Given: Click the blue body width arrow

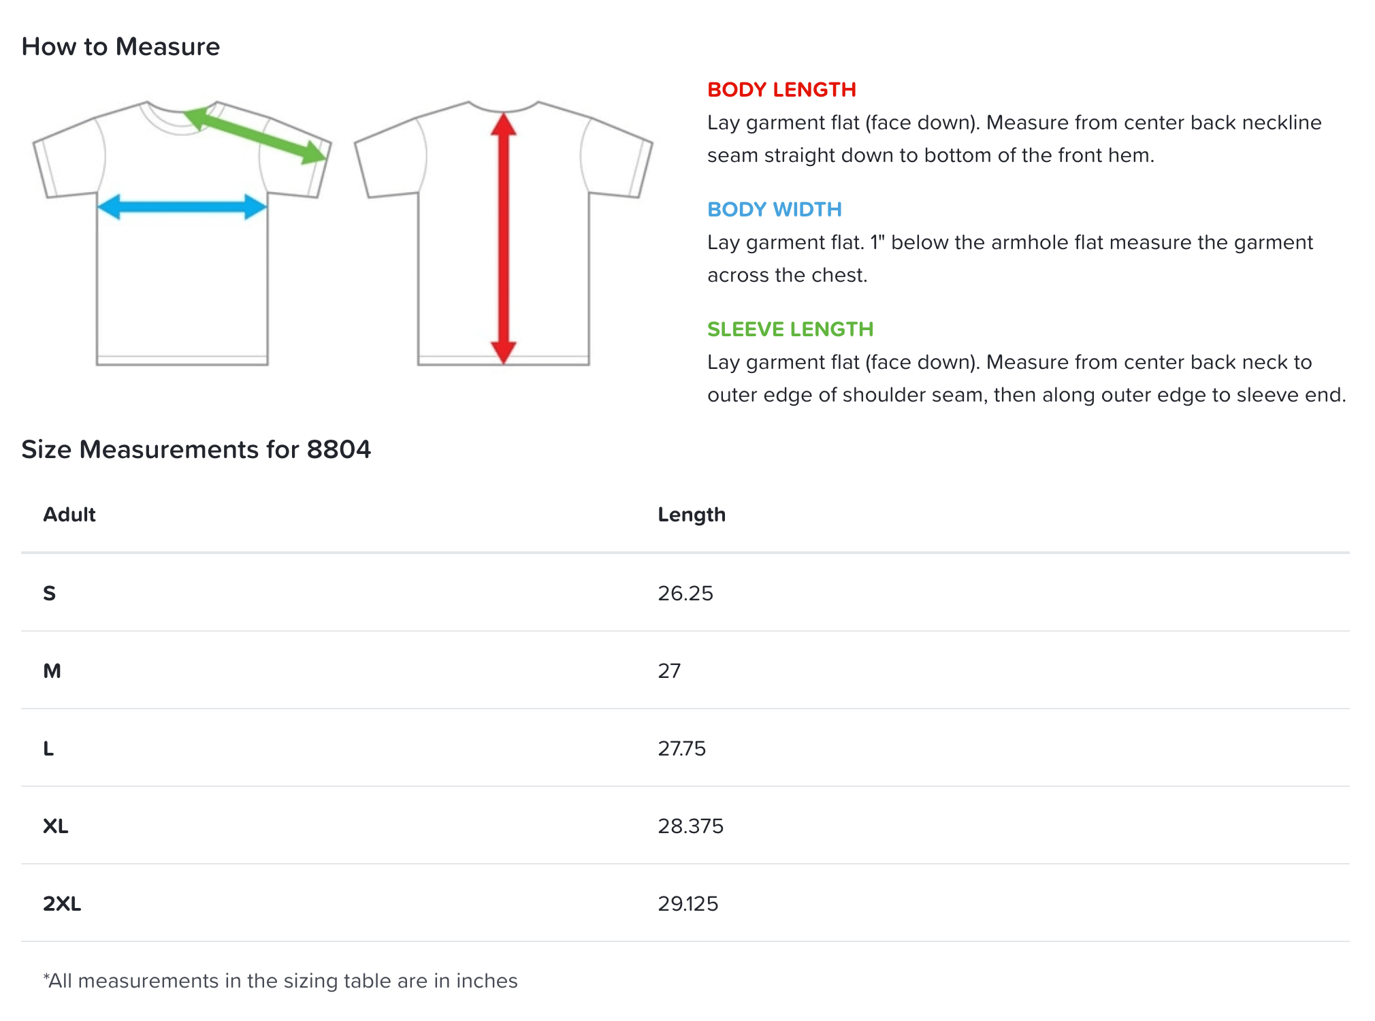Looking at the screenshot, I should click(182, 207).
